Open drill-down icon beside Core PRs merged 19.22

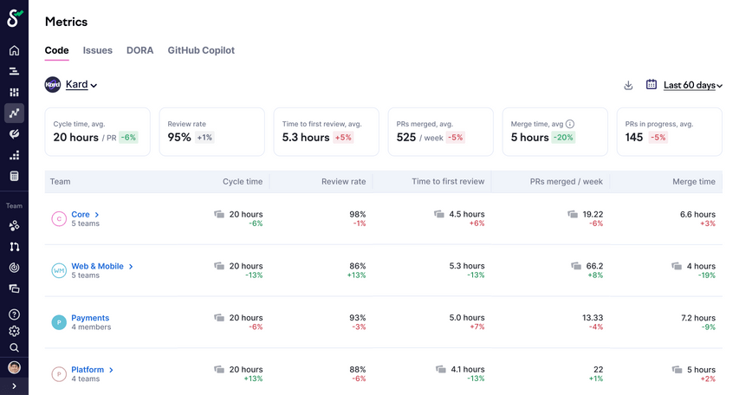pos(573,214)
